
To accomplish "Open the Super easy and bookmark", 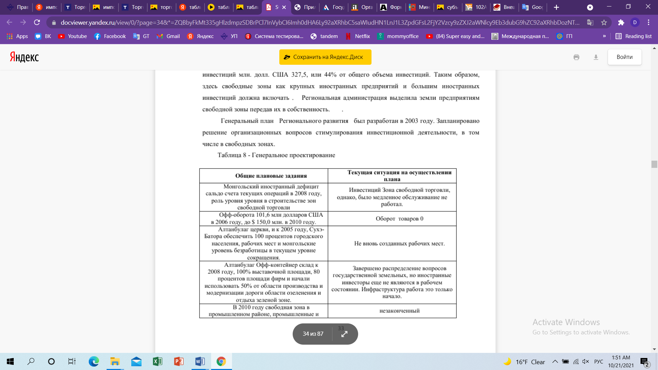I will point(455,36).
